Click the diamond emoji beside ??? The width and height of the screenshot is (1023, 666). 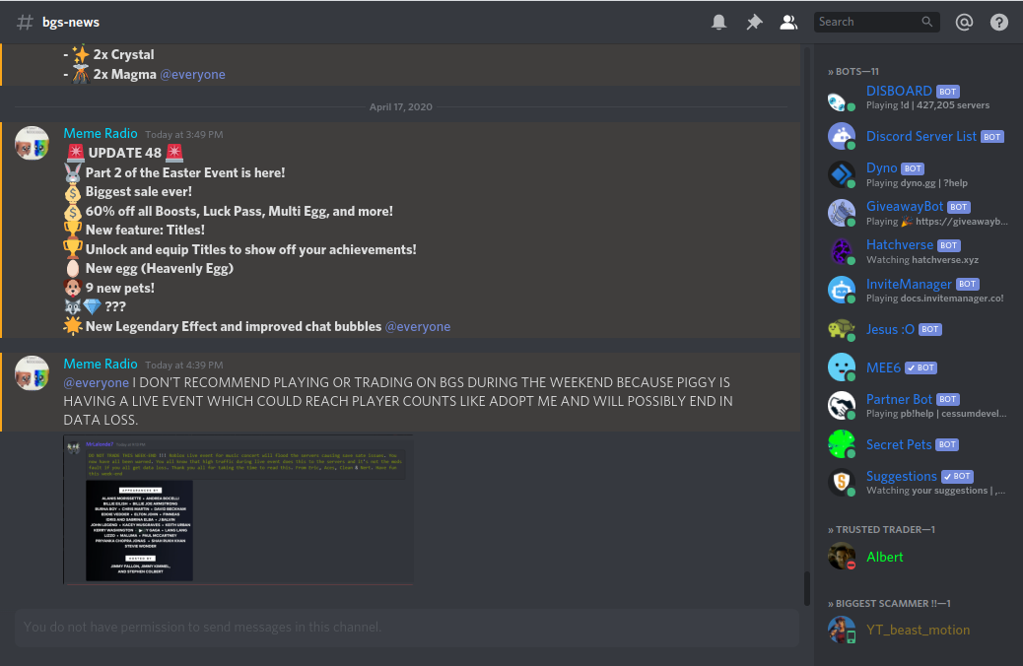click(92, 306)
